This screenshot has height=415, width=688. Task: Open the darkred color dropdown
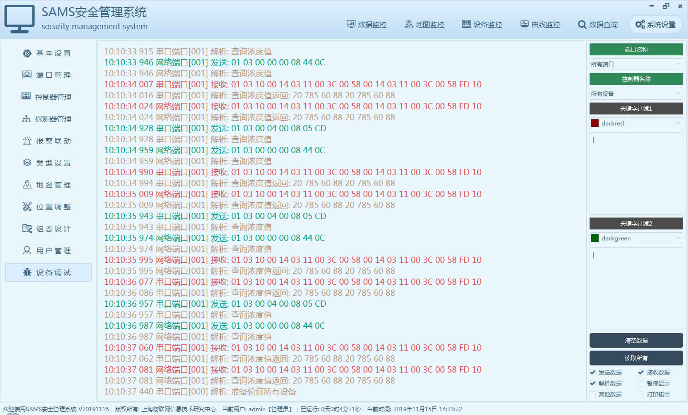coord(636,123)
